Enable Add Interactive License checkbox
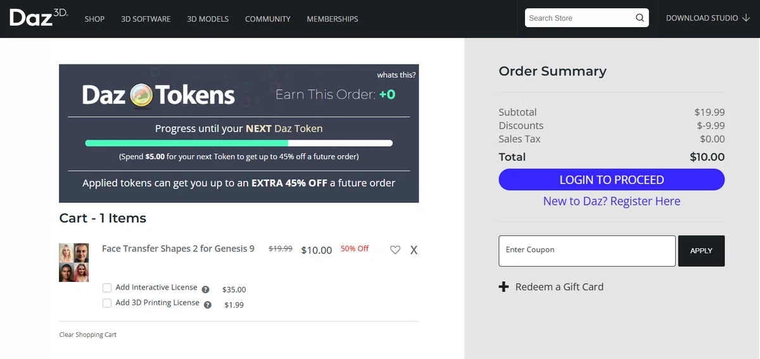The height and width of the screenshot is (359, 760). (107, 288)
